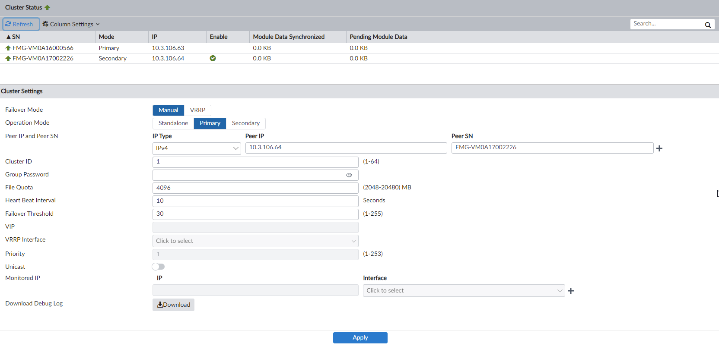Open the Column Settings dropdown
This screenshot has height=346, width=719.
click(71, 24)
